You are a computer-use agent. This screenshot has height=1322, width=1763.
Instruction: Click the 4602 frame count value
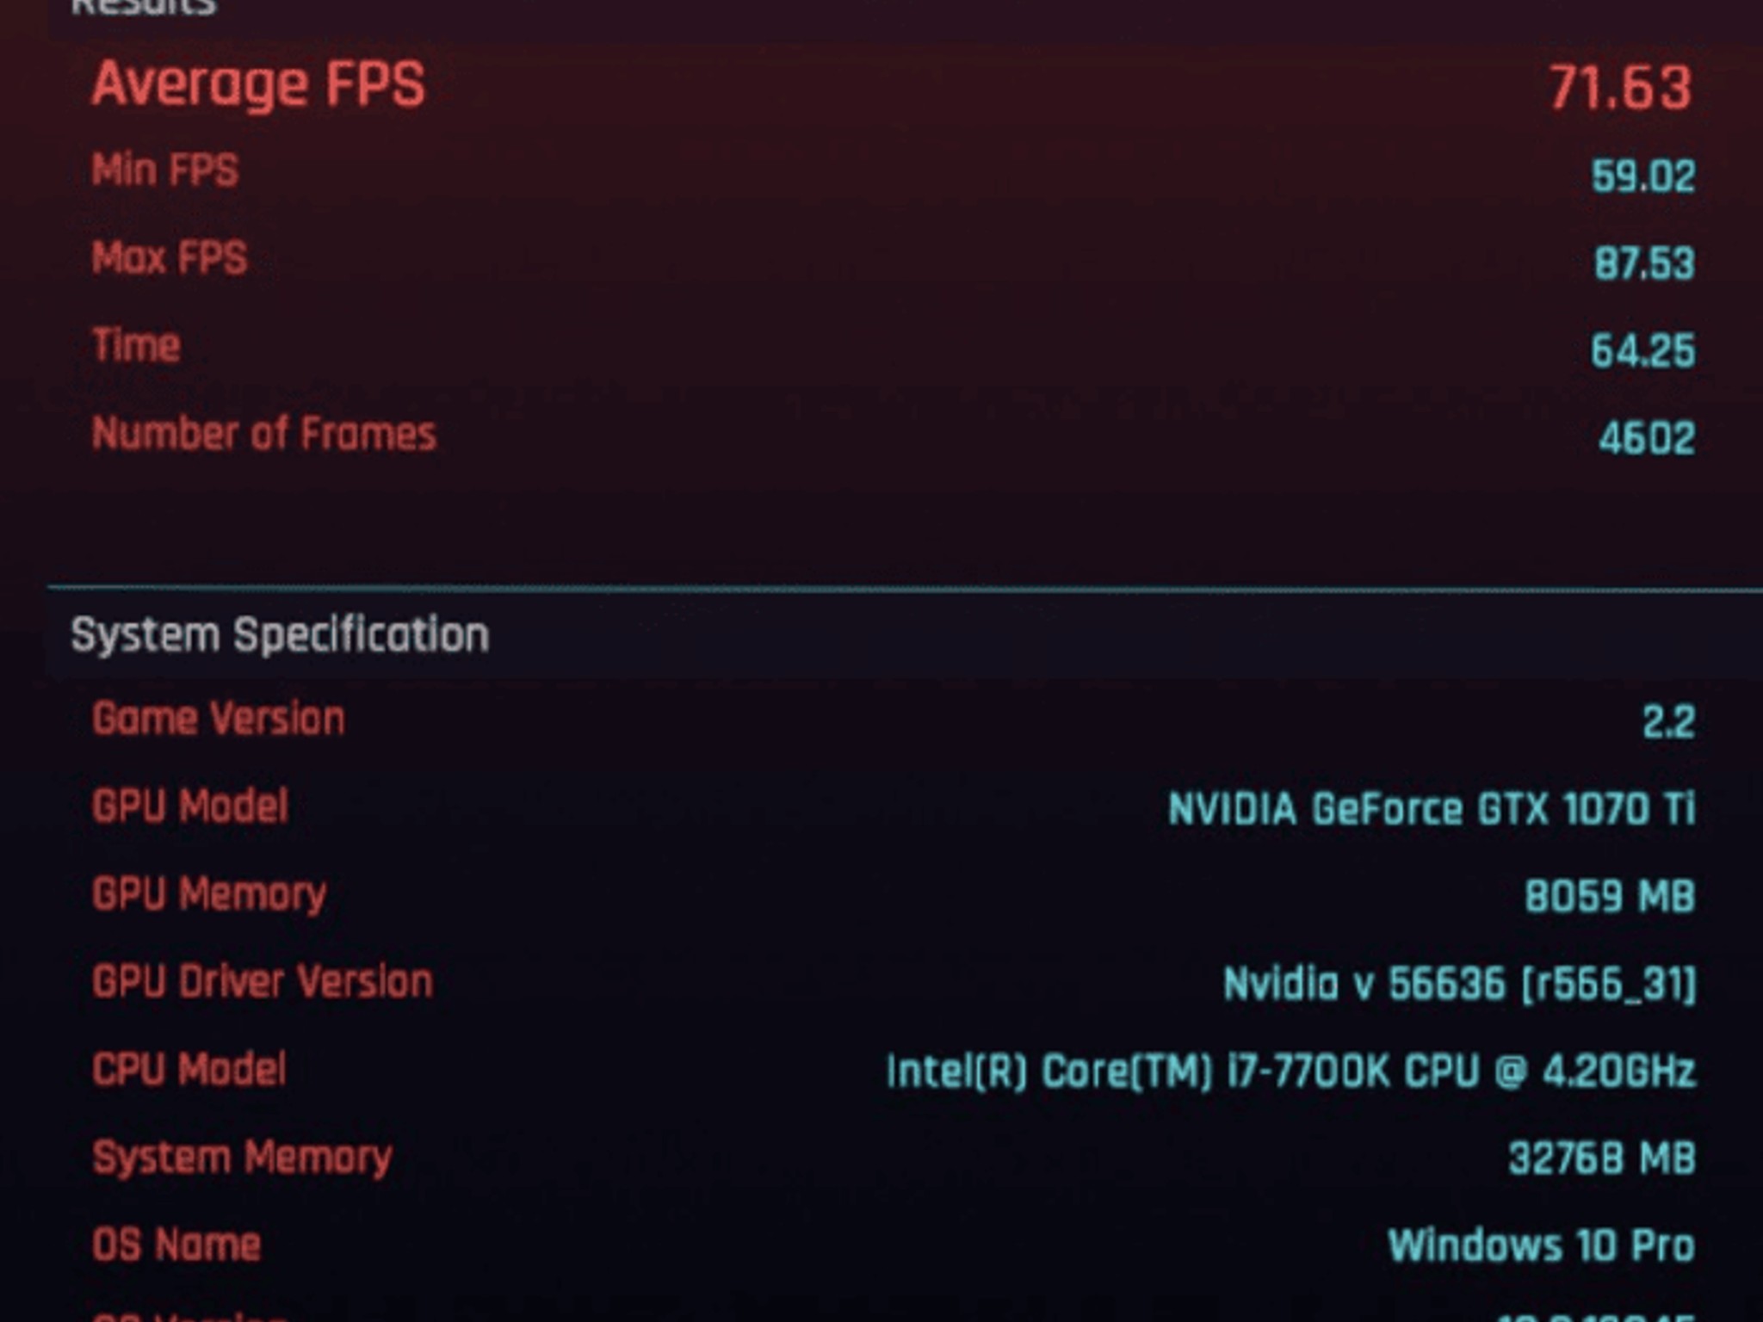click(1647, 439)
